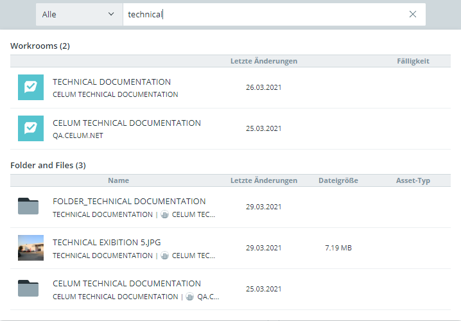Click TECHNICAL DOCUMENTATION path under FOLDER_TECHNICAL DOCUMENTATION
Image resolution: width=461 pixels, height=321 pixels.
tap(103, 214)
